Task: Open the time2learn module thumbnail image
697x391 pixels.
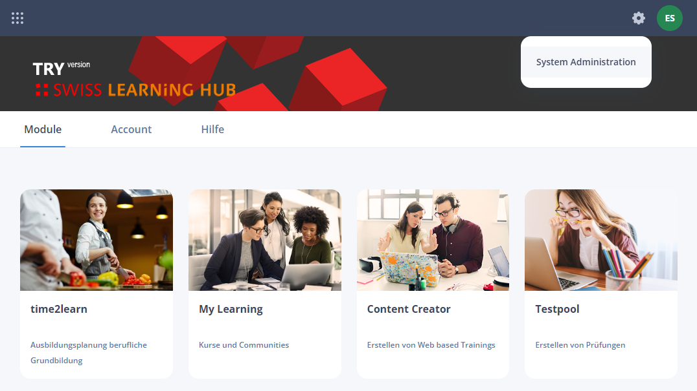Action: click(97, 240)
